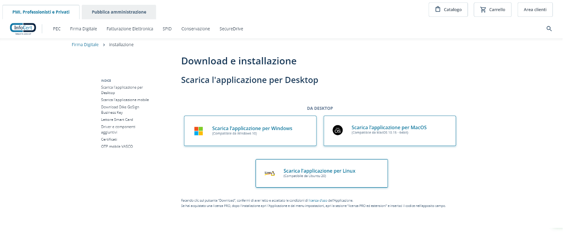This screenshot has height=232, width=563.
Task: Click the InfoCert logo
Action: point(23,29)
